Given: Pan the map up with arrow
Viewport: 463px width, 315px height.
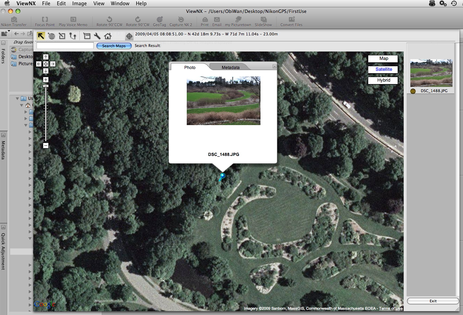Looking at the screenshot, I should coord(46,57).
